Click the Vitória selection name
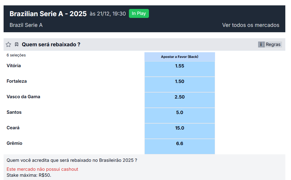 13,66
